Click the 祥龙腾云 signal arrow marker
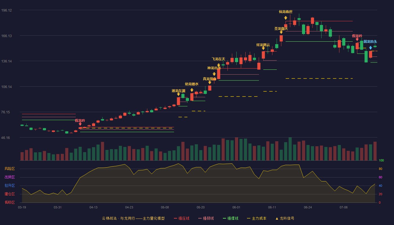394x225 pixels. (263, 48)
